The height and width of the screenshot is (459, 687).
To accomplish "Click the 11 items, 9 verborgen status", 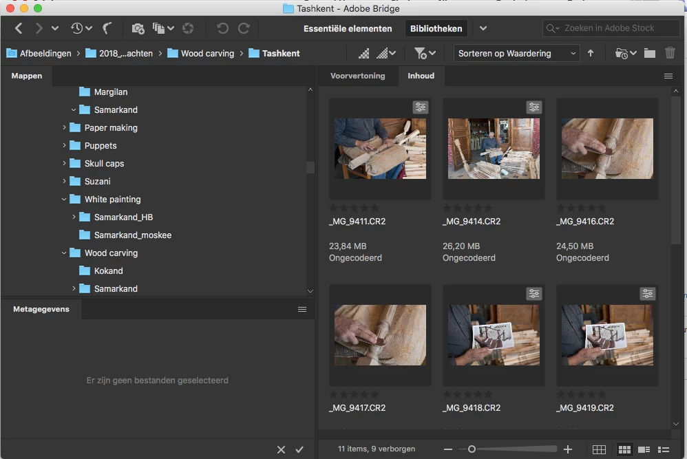I will point(377,449).
